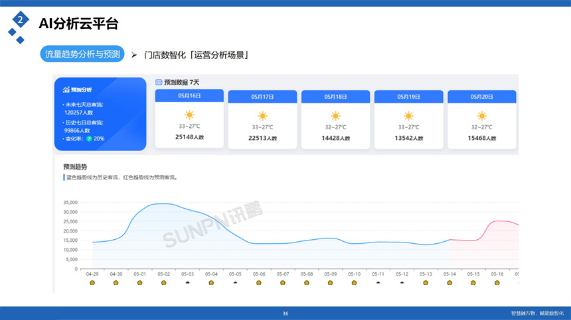Click the weather icon under 05-15
The height and width of the screenshot is (320, 571).
(x=473, y=283)
